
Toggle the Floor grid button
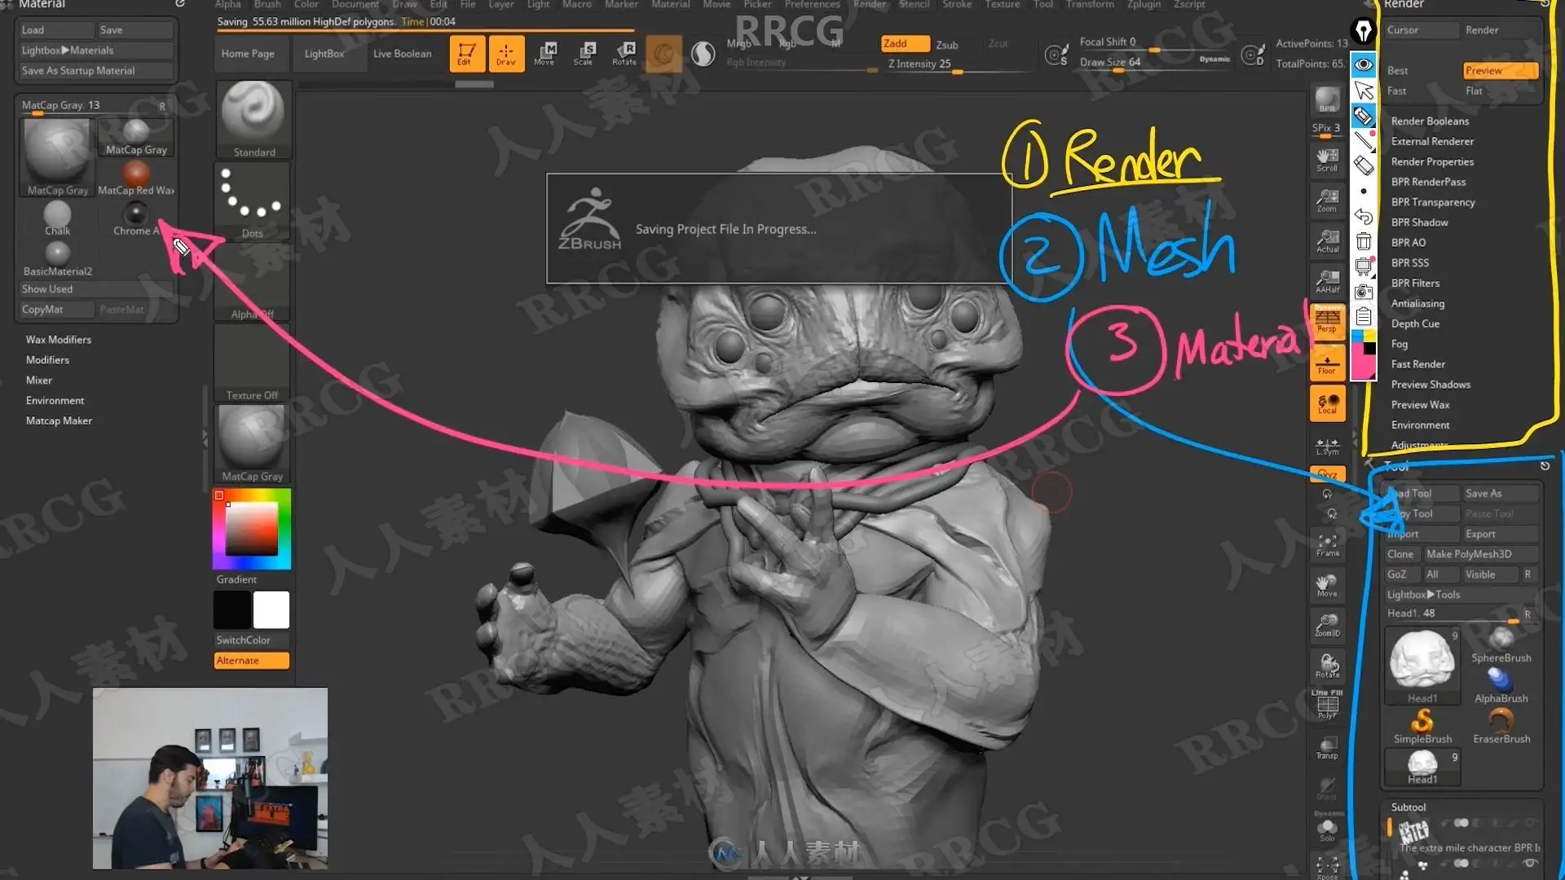(x=1327, y=363)
